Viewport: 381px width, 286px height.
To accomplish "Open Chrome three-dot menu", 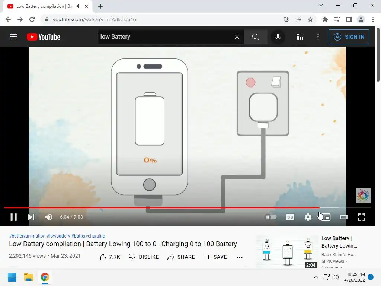I will tap(373, 19).
